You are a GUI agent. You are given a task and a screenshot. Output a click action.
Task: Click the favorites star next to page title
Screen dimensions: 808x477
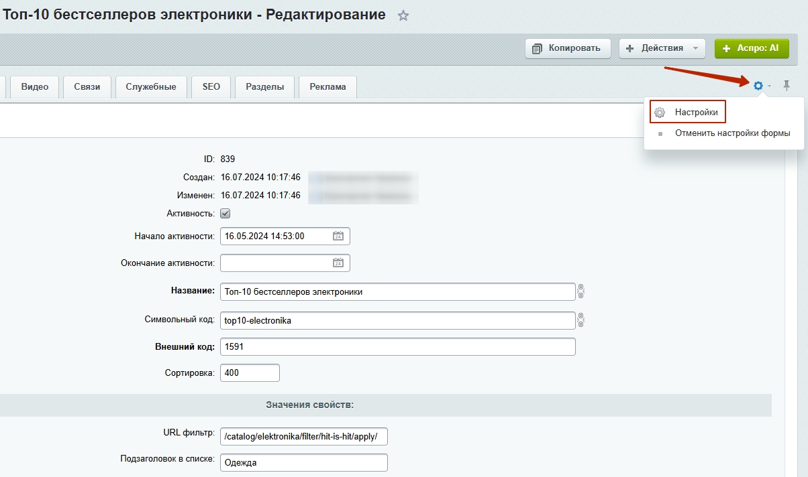point(403,15)
